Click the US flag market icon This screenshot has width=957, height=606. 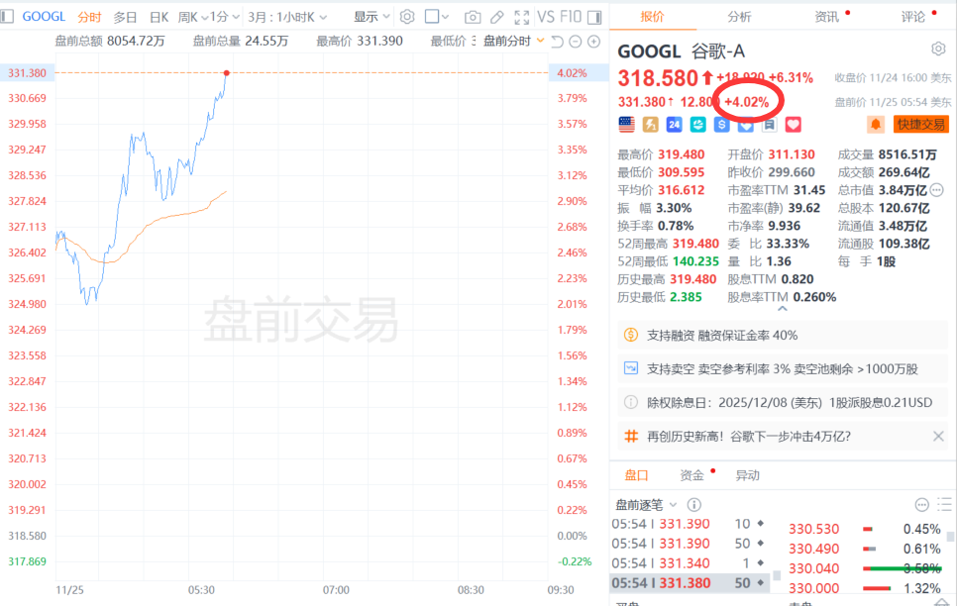coord(627,125)
